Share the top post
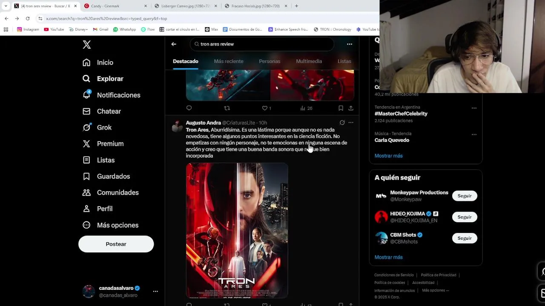 351,108
